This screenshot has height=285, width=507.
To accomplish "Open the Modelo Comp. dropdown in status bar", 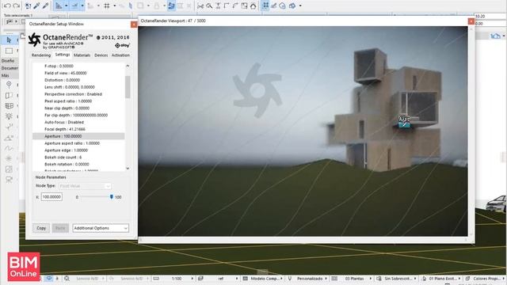I will coord(281,279).
